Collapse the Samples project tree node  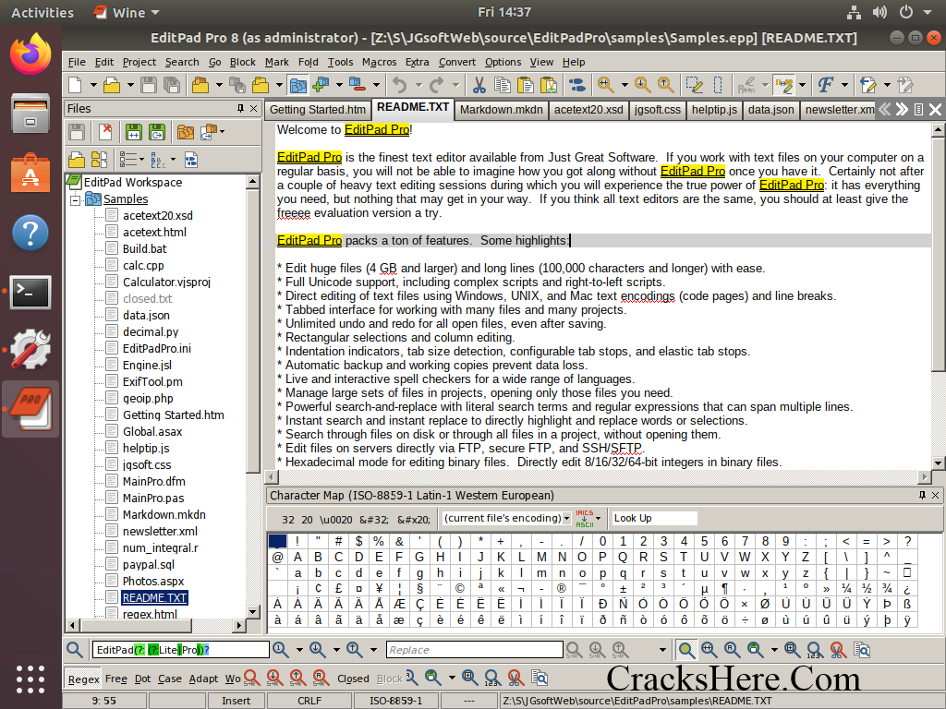click(76, 199)
